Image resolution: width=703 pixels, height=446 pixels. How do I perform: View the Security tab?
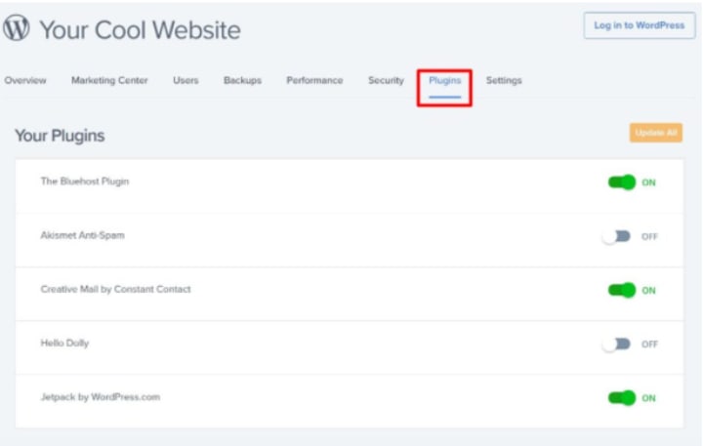pos(386,80)
